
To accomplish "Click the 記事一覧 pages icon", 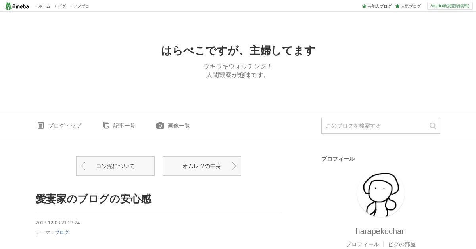I will pos(106,125).
